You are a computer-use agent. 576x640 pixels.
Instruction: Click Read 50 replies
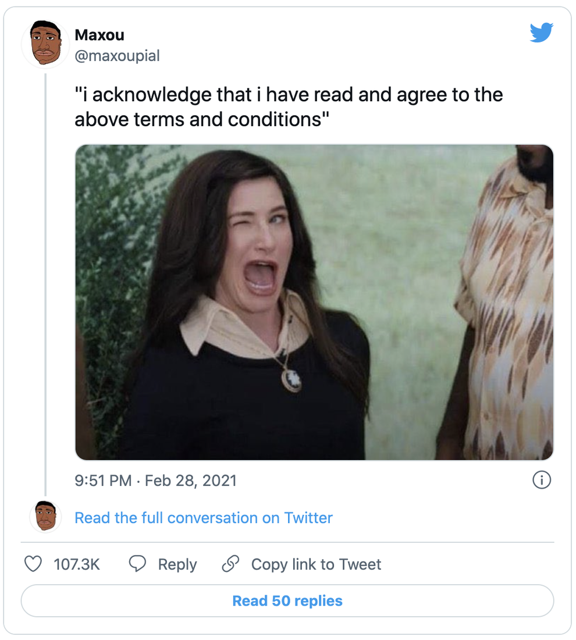click(287, 601)
